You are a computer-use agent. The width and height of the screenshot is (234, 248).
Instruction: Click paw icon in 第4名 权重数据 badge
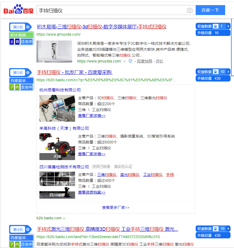(216, 229)
